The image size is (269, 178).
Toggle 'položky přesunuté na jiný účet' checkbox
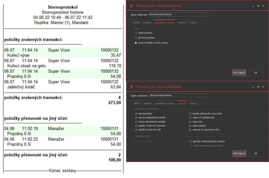190,114
